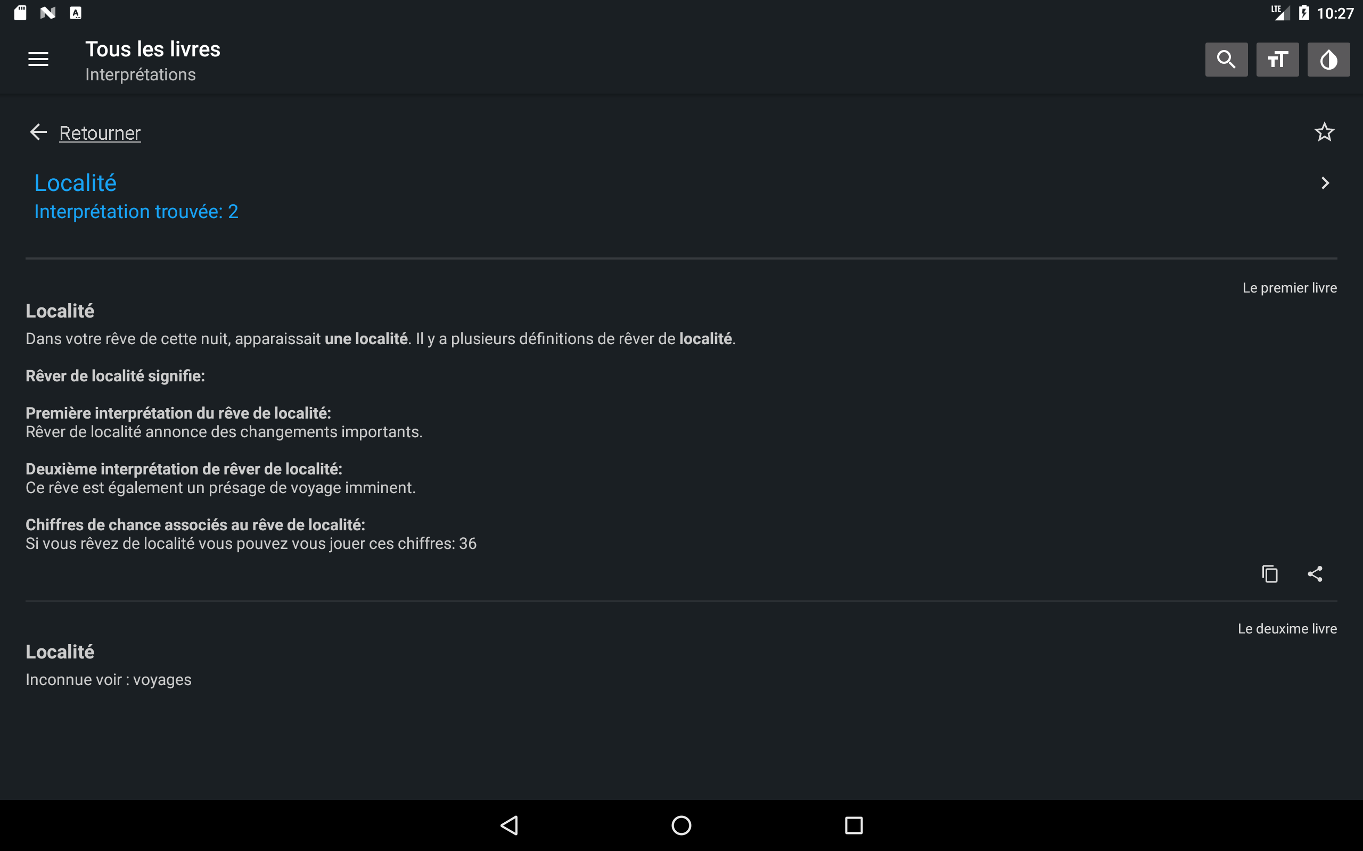Follow the Retourner link

coord(100,134)
